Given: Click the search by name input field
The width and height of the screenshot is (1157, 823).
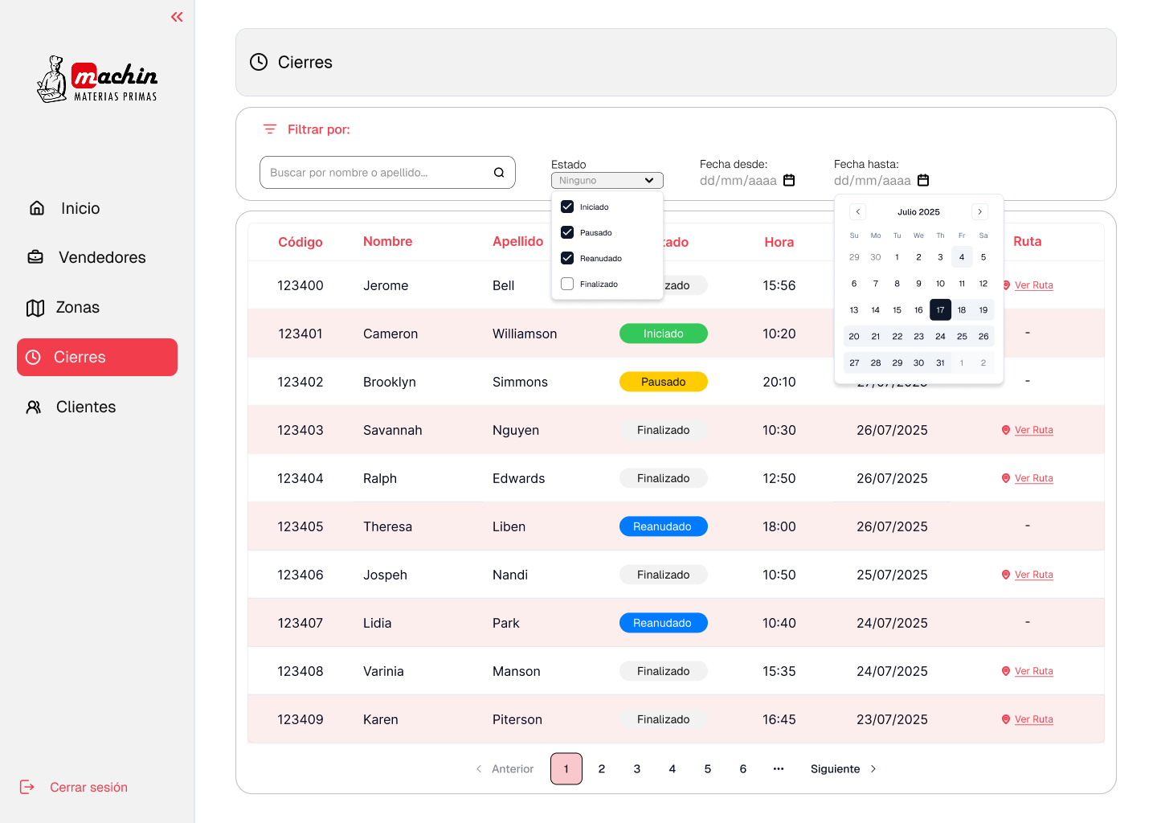Looking at the screenshot, I should (378, 173).
